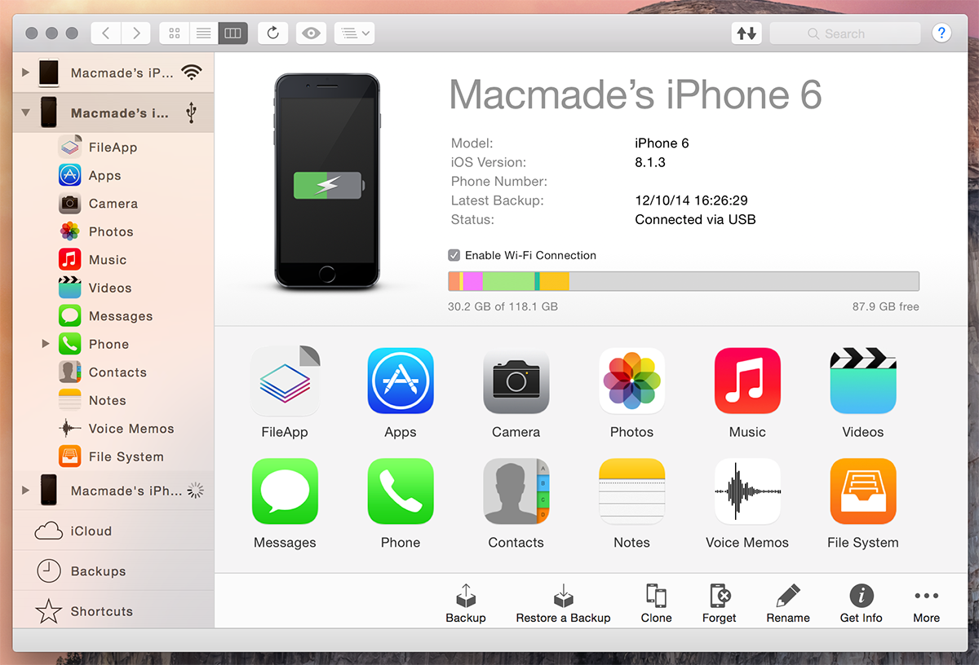Collapse the USB-connected Macmade's device
The width and height of the screenshot is (979, 665).
[25, 113]
